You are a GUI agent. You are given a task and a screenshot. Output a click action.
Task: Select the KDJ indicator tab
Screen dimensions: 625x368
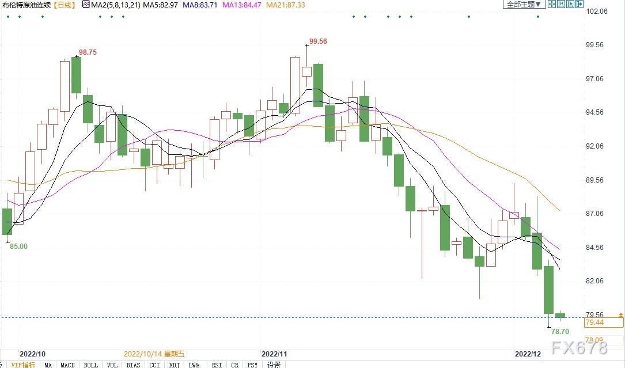[174, 365]
